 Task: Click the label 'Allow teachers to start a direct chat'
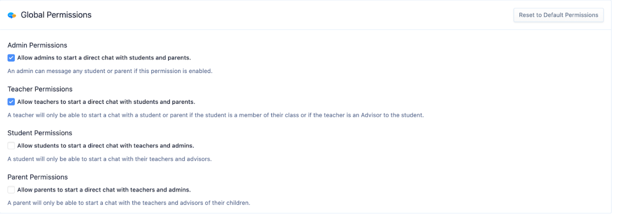point(106,102)
